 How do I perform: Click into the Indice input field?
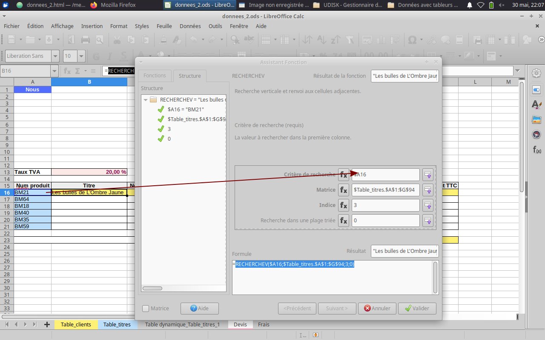[385, 205]
